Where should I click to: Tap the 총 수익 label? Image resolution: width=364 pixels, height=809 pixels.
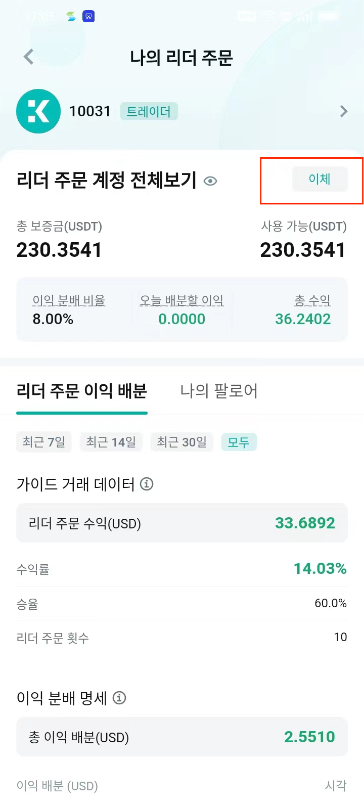click(x=312, y=300)
